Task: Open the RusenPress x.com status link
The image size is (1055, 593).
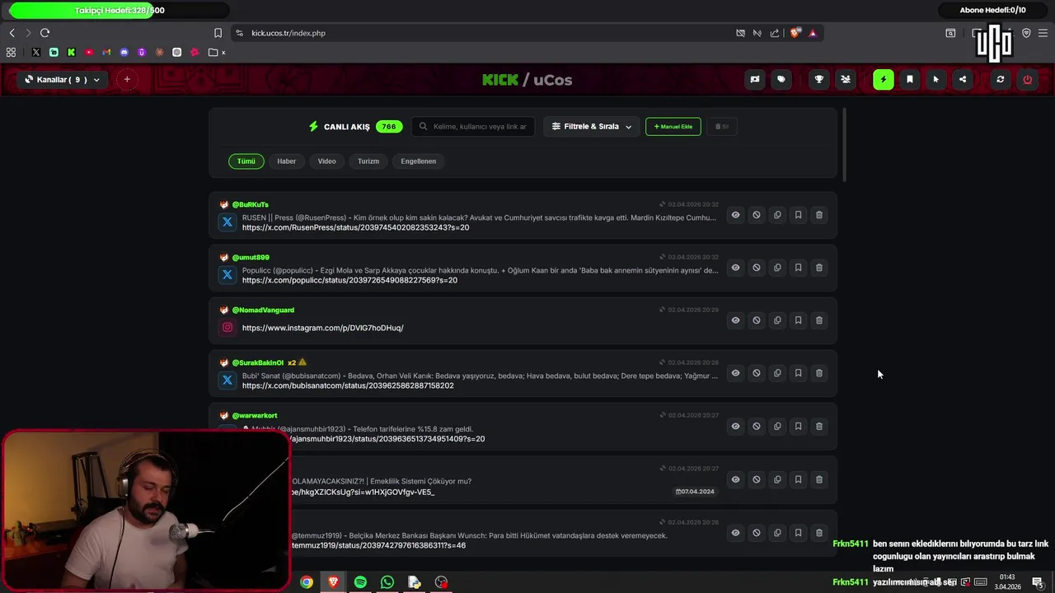Action: (x=355, y=227)
